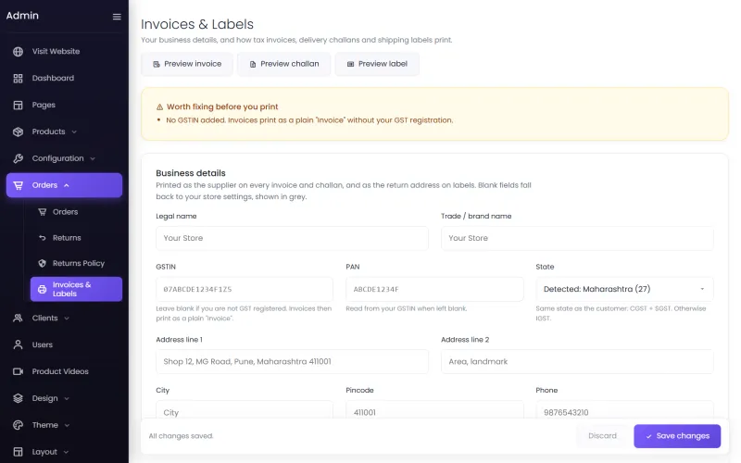
Task: Click the Preview invoice document icon
Action: click(157, 64)
